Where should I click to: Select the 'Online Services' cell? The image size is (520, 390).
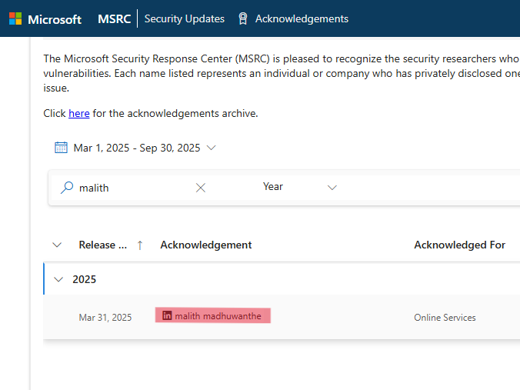(x=445, y=318)
